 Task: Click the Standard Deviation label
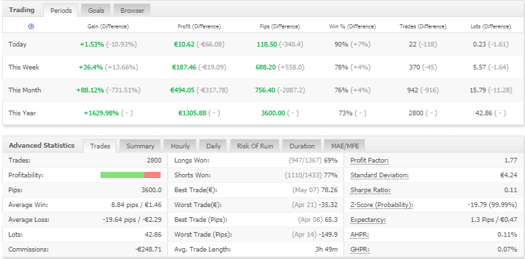click(x=379, y=175)
